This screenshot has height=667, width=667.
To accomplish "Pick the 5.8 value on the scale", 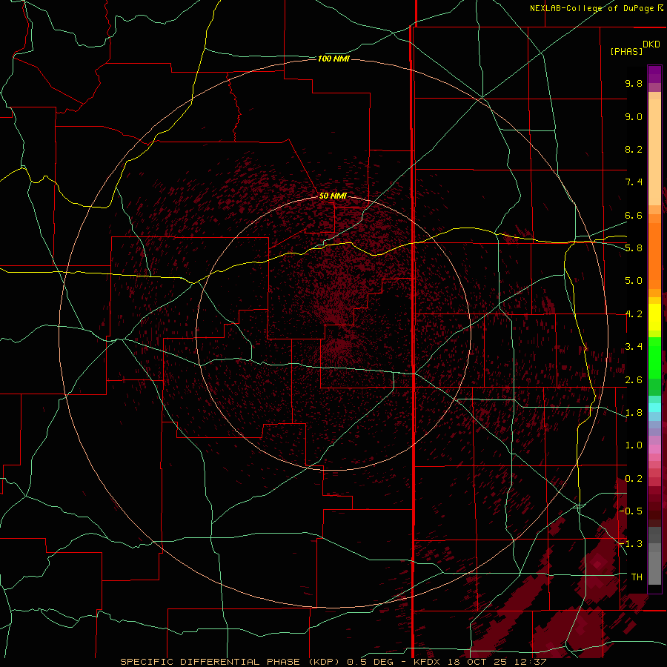I will pos(634,248).
